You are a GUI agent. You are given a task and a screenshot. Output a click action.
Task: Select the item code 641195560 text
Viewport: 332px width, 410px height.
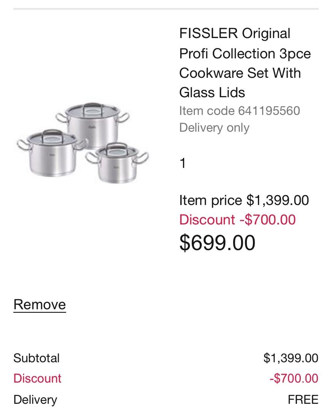pos(240,111)
